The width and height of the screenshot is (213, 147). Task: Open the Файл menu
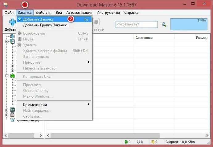[x=9, y=13]
